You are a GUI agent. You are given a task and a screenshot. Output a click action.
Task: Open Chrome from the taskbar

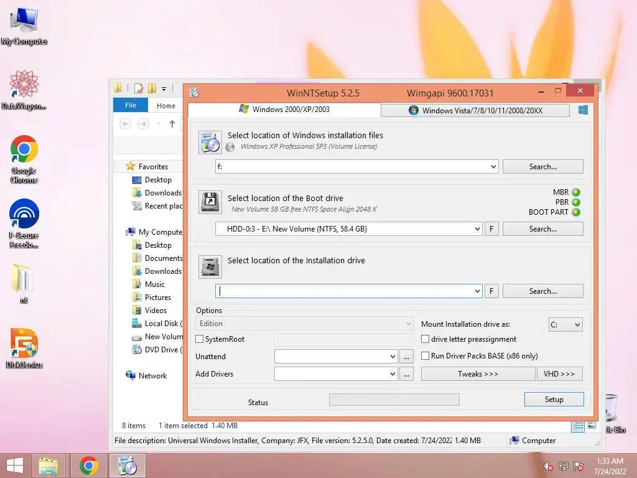[88, 466]
